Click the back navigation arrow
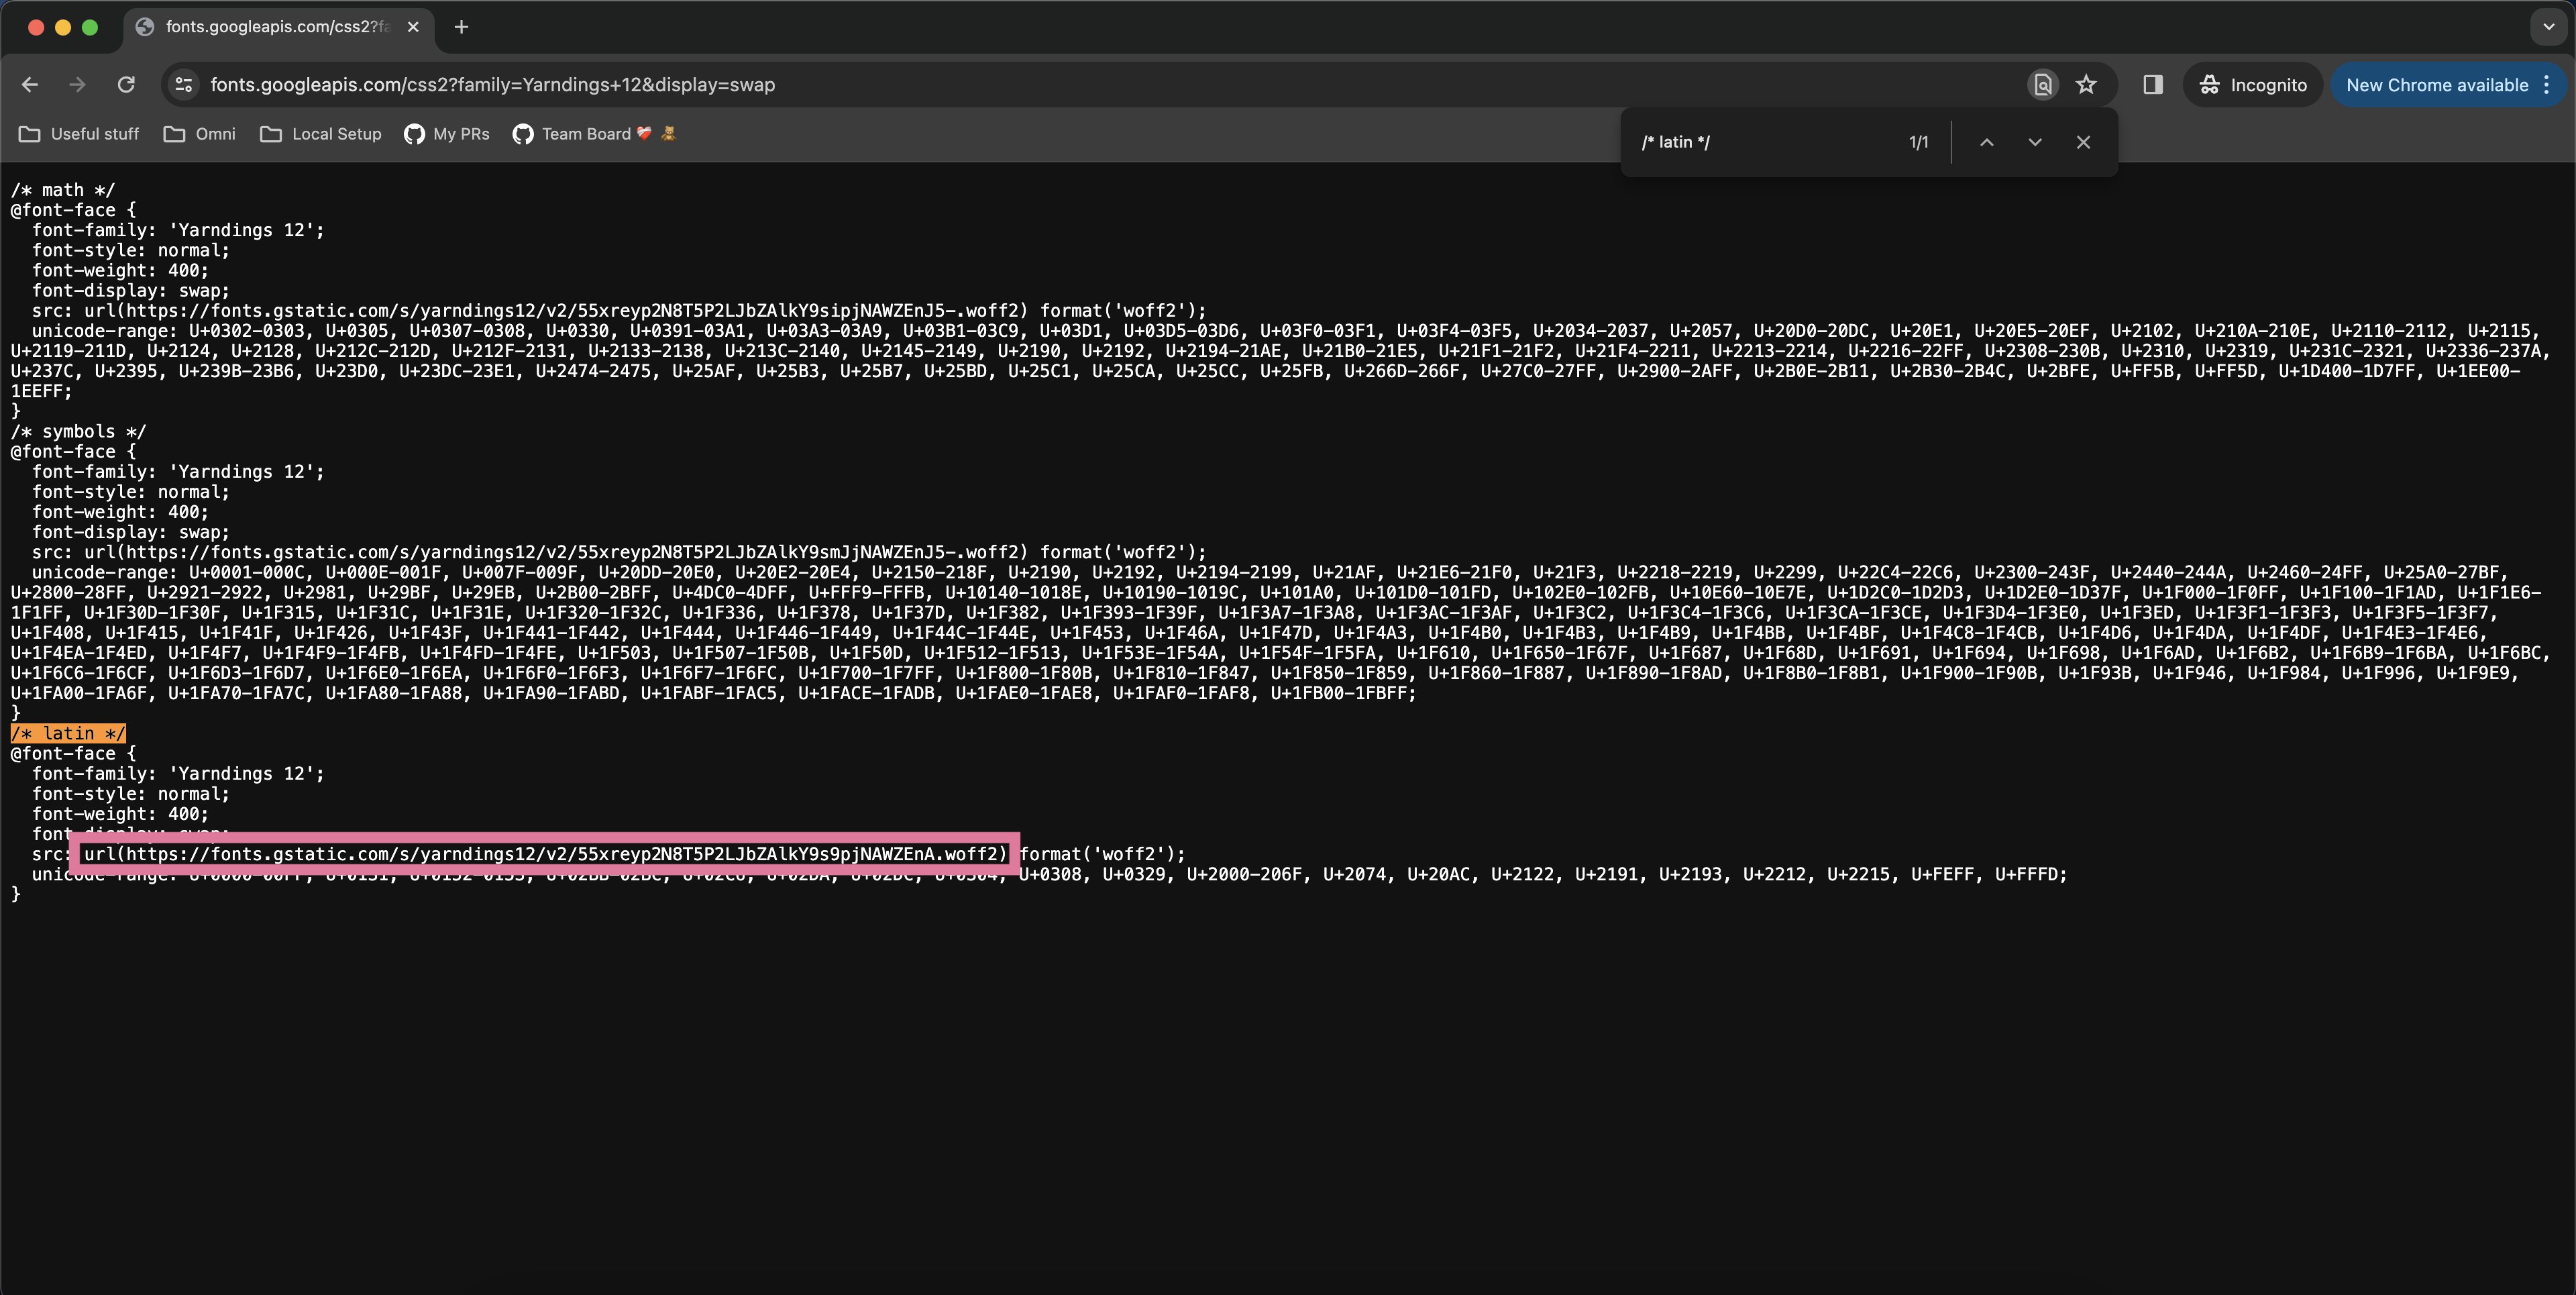The height and width of the screenshot is (1295, 2576). [x=30, y=85]
